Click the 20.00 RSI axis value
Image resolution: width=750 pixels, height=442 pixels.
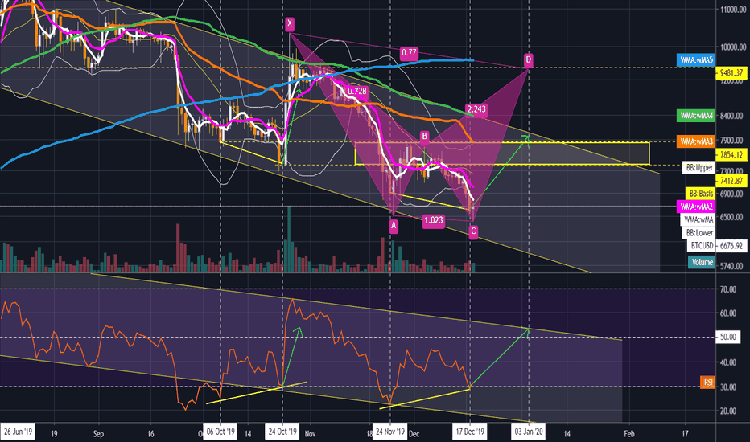click(x=728, y=411)
